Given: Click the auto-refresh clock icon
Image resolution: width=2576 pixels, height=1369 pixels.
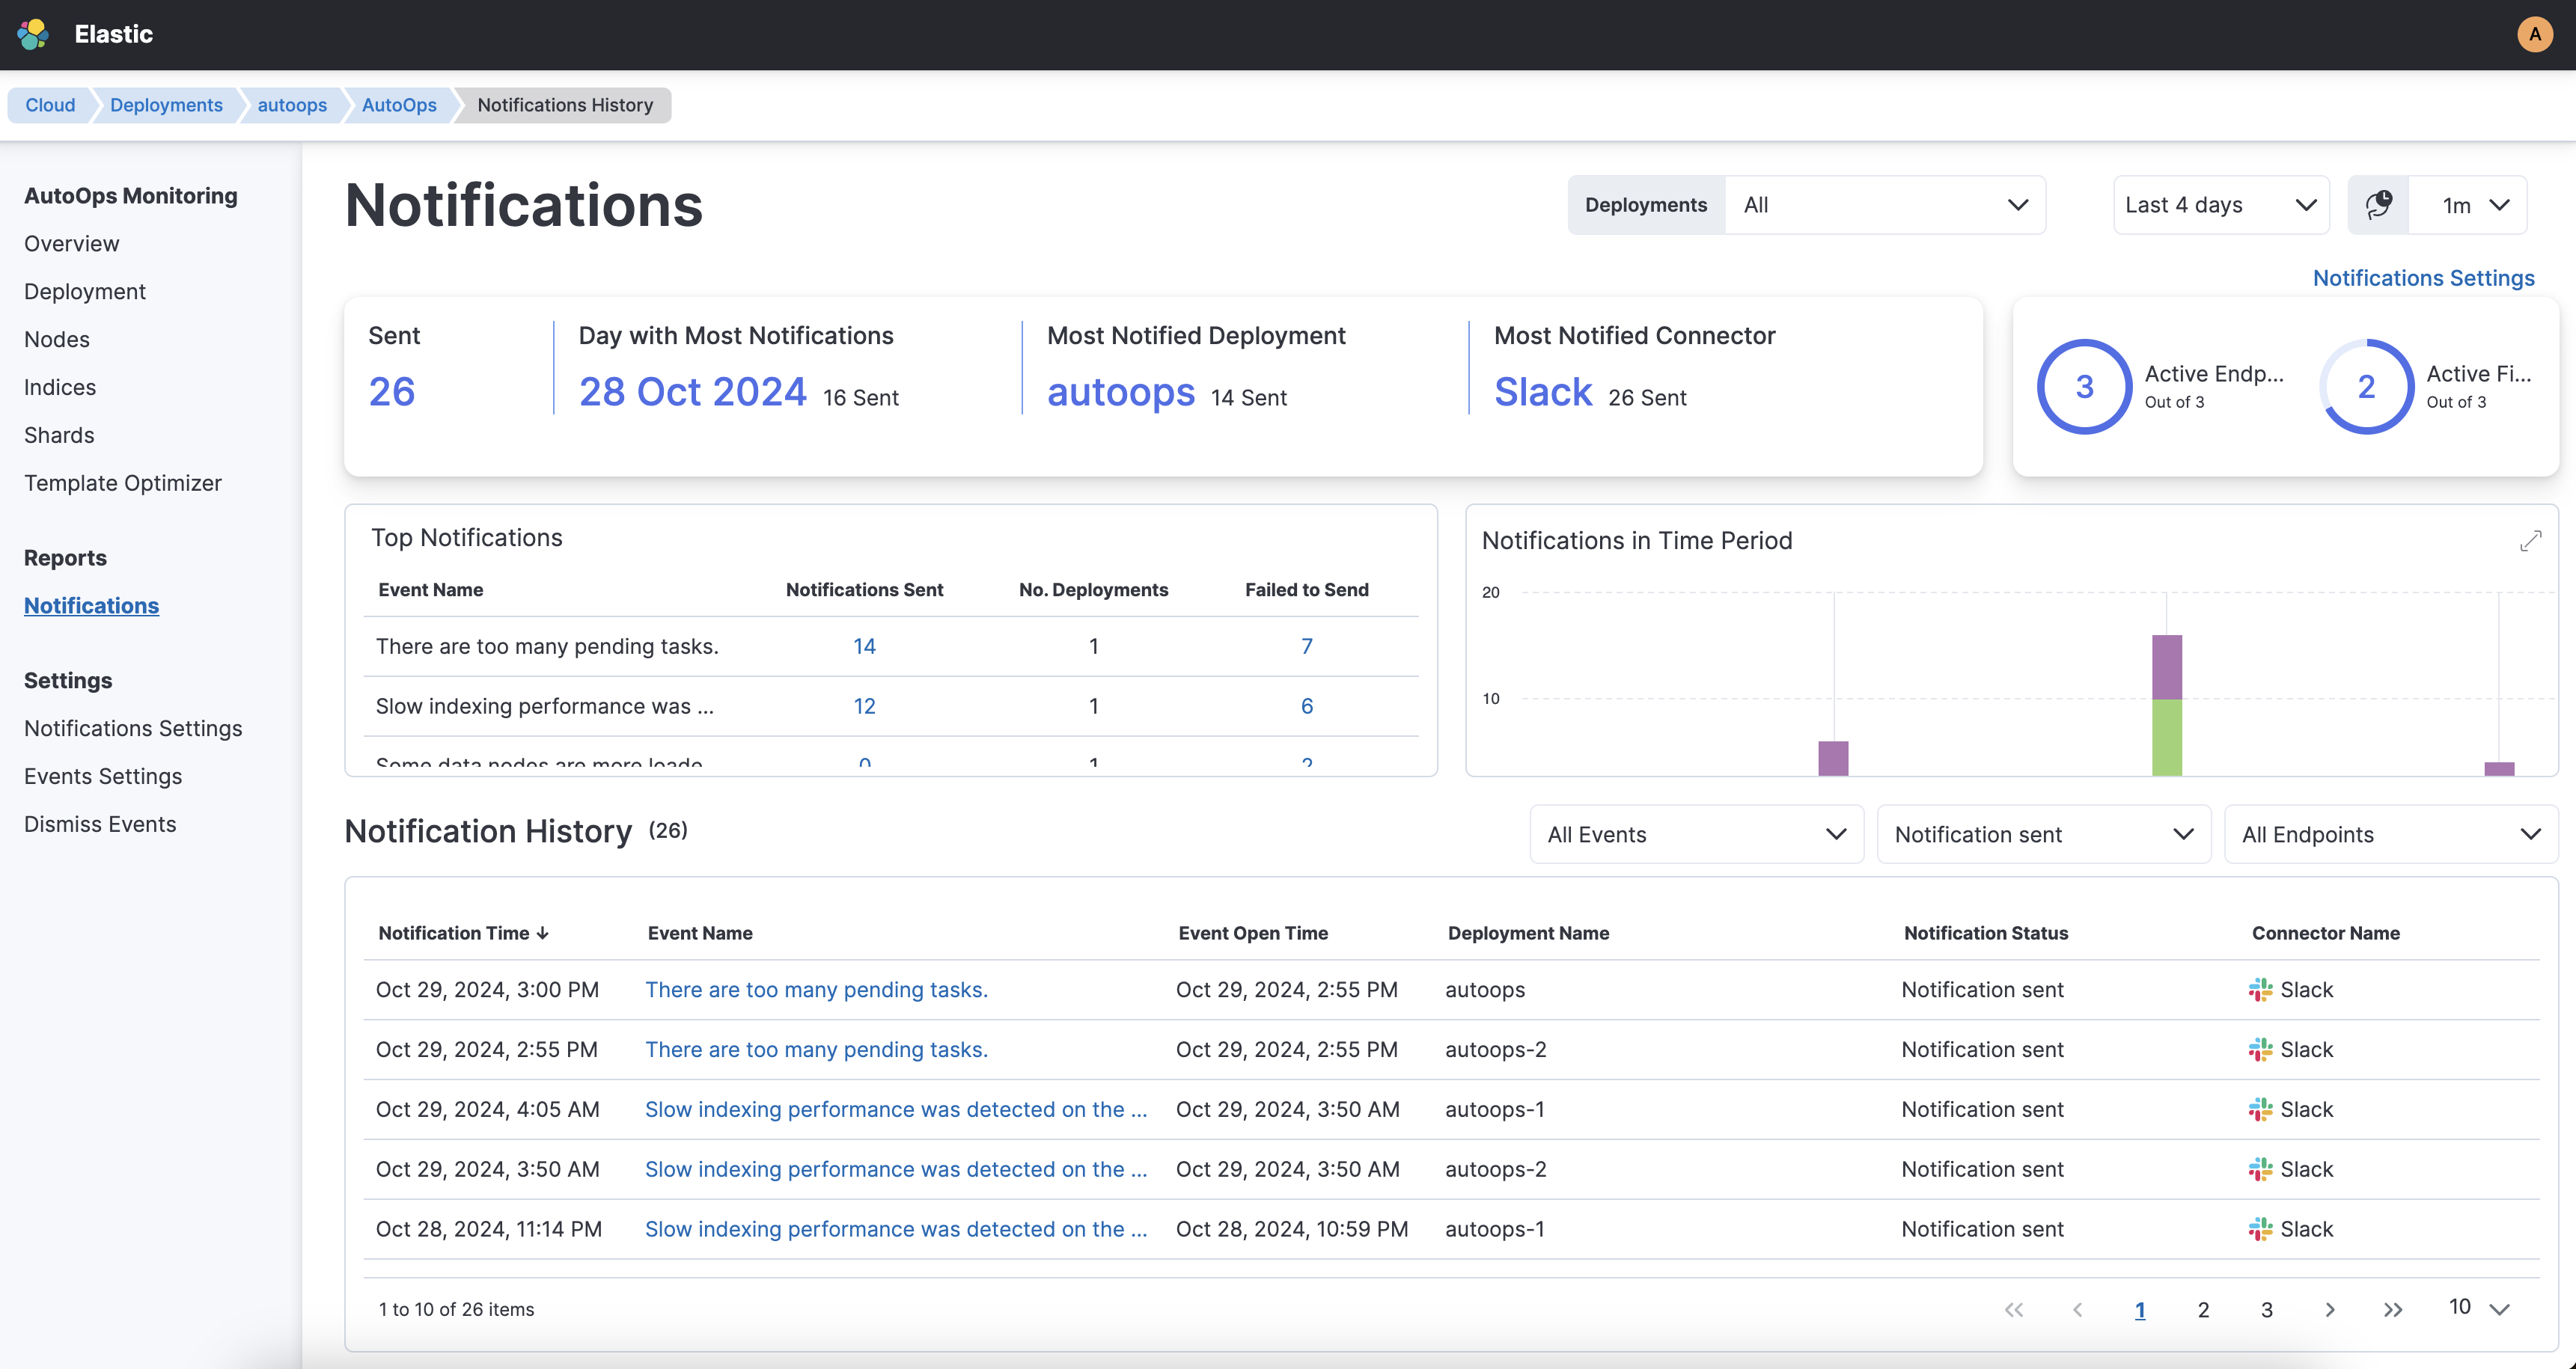Looking at the screenshot, I should coord(2378,205).
